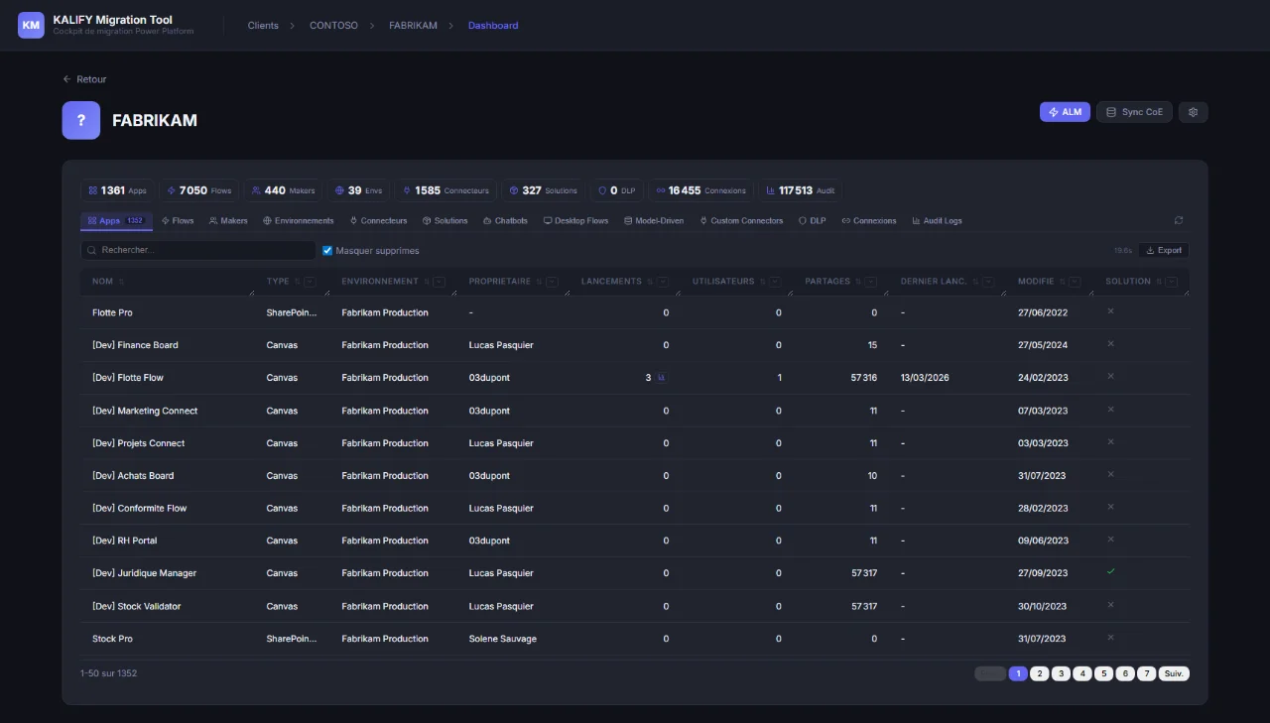Click solution X mark in Flotte Pro row
The width and height of the screenshot is (1270, 723).
click(1110, 311)
